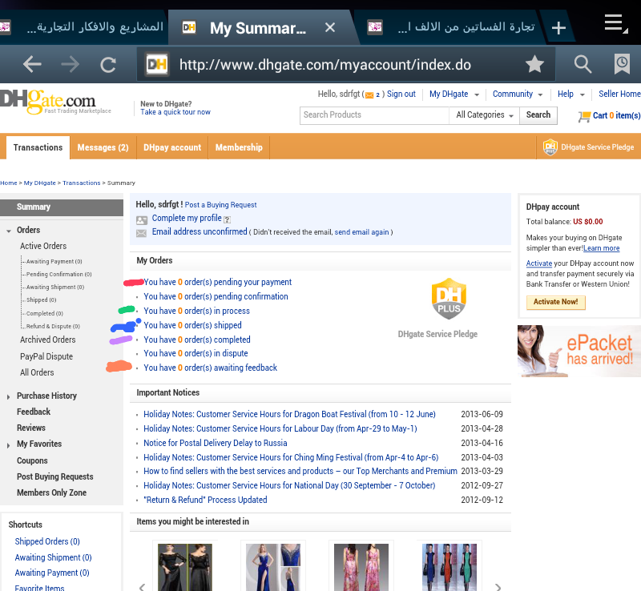Switch to the Messages (2) tab
The image size is (641, 591).
pos(103,147)
